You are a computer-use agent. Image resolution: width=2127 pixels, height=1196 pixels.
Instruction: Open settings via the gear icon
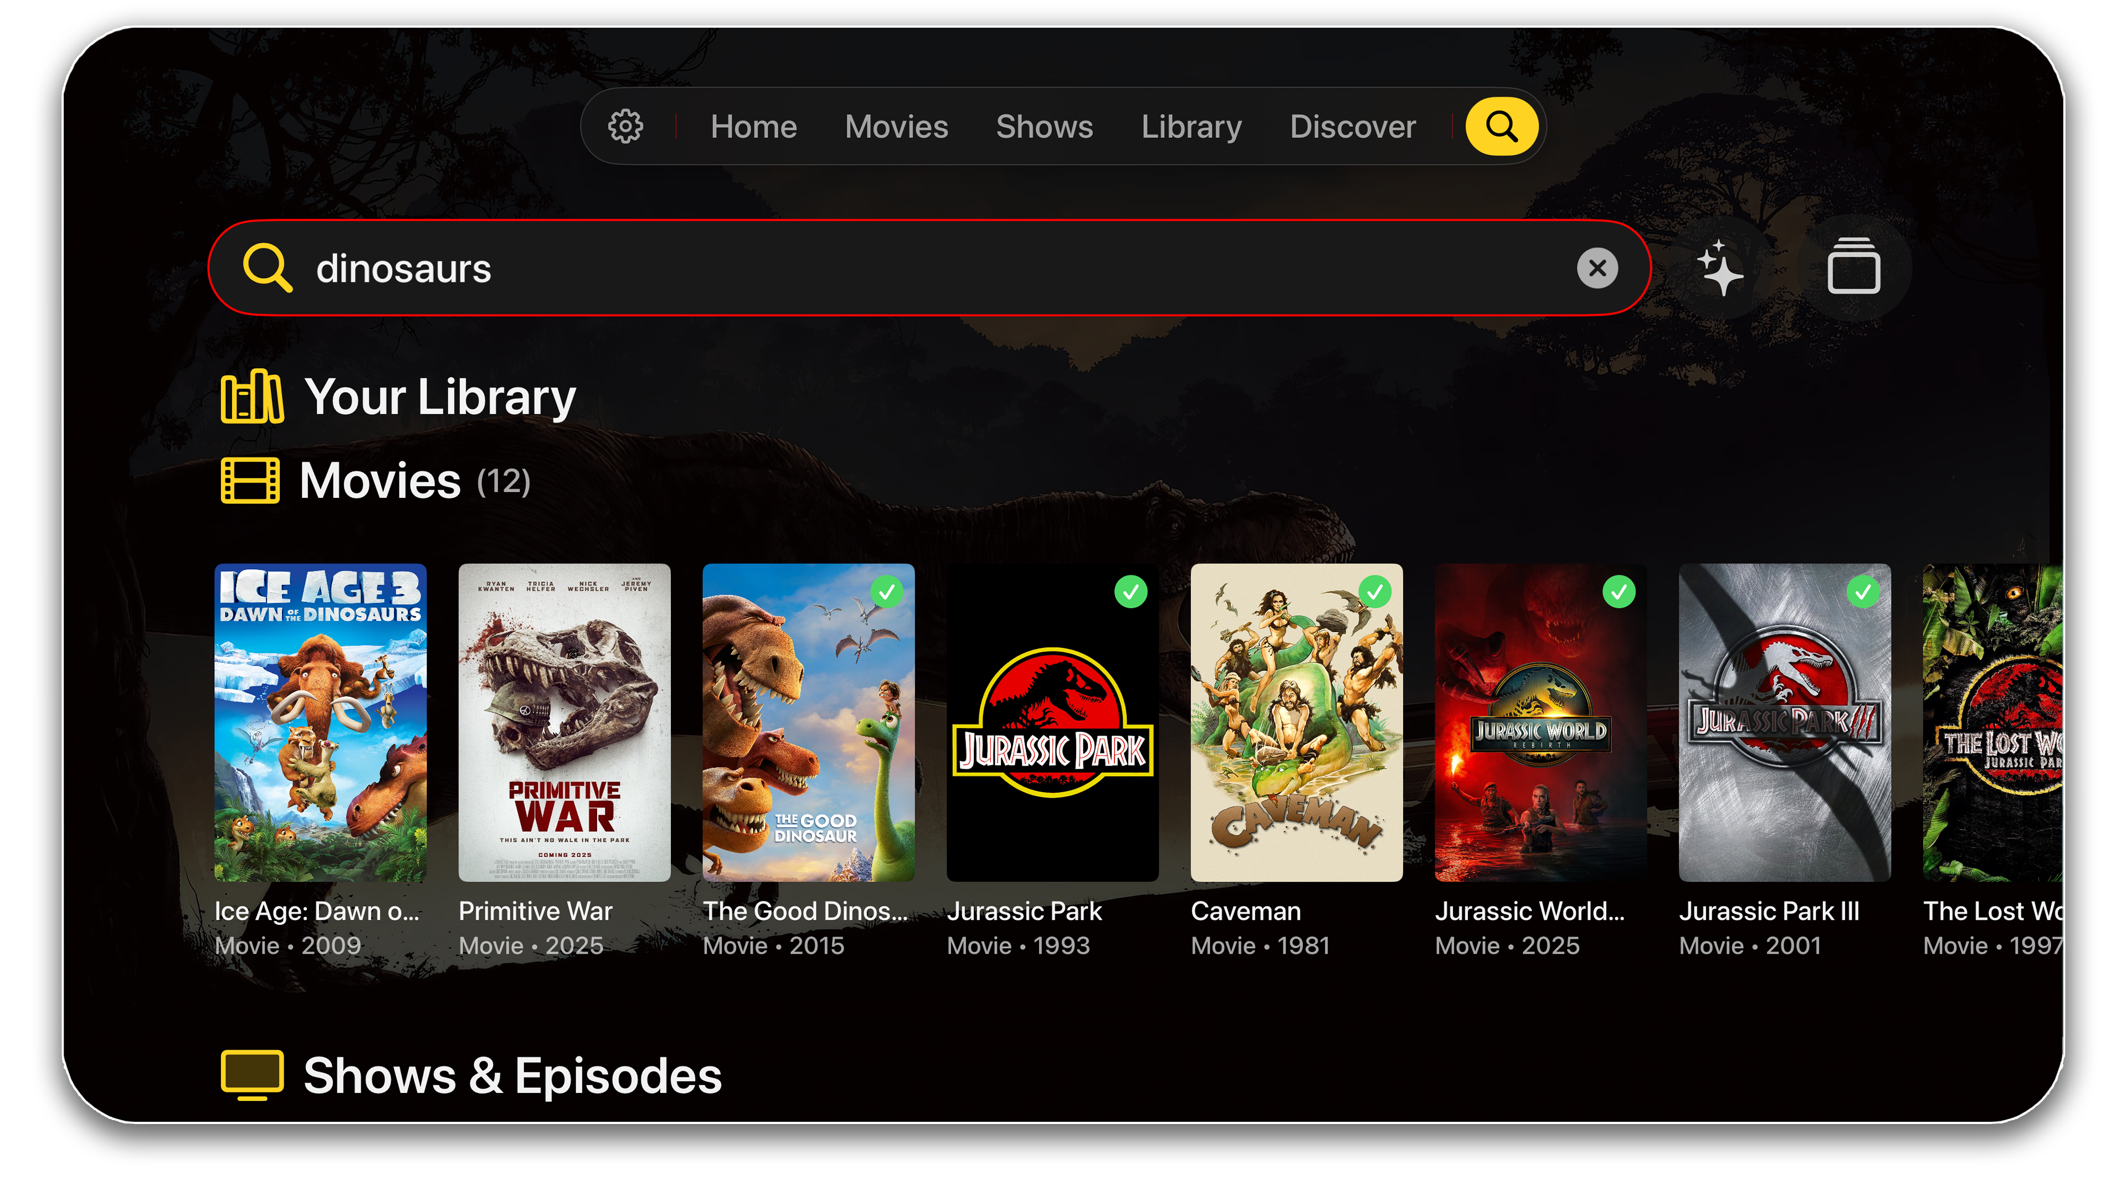625,126
